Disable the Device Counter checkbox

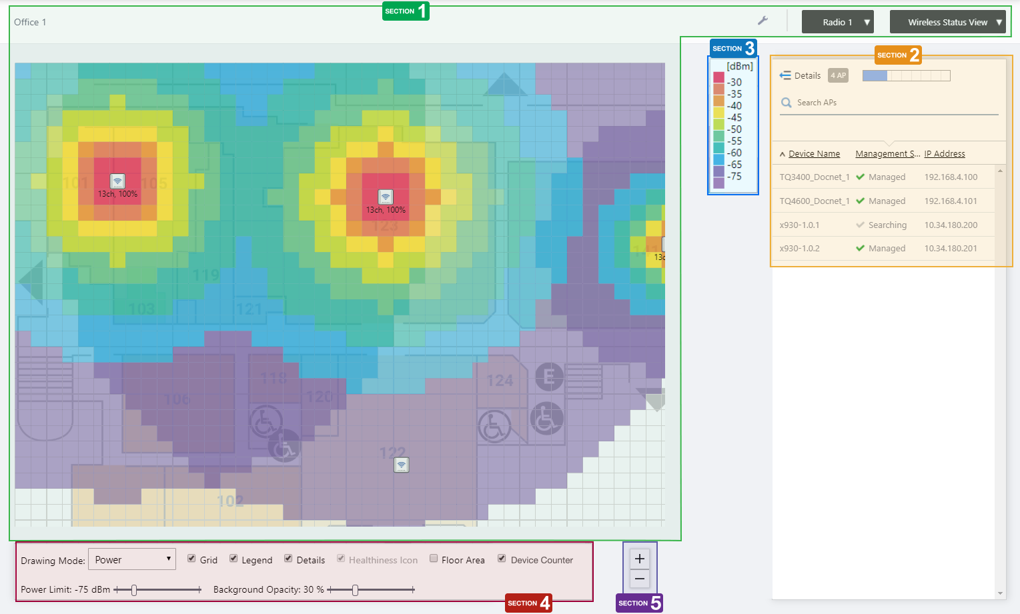click(502, 559)
